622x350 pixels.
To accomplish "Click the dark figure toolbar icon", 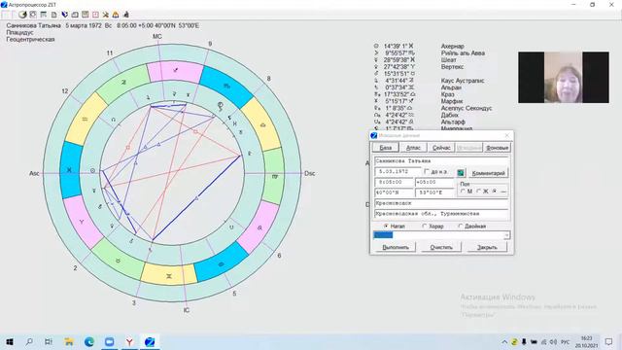I will pyautogui.click(x=126, y=15).
